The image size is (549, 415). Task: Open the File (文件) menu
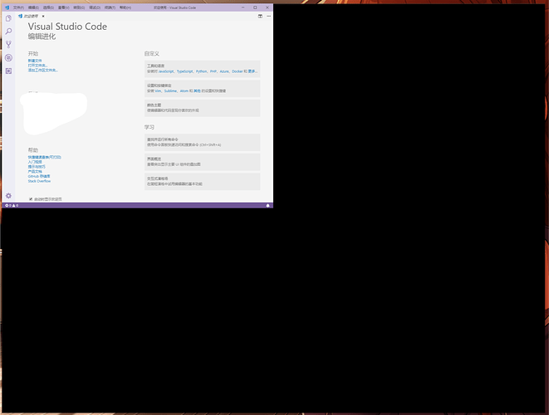[18, 7]
